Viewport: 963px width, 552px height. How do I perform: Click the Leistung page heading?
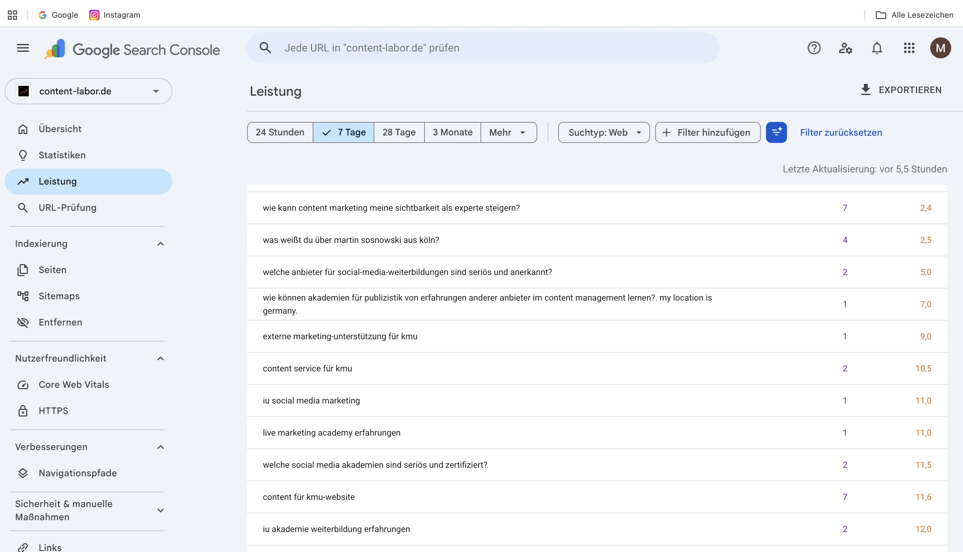tap(276, 91)
